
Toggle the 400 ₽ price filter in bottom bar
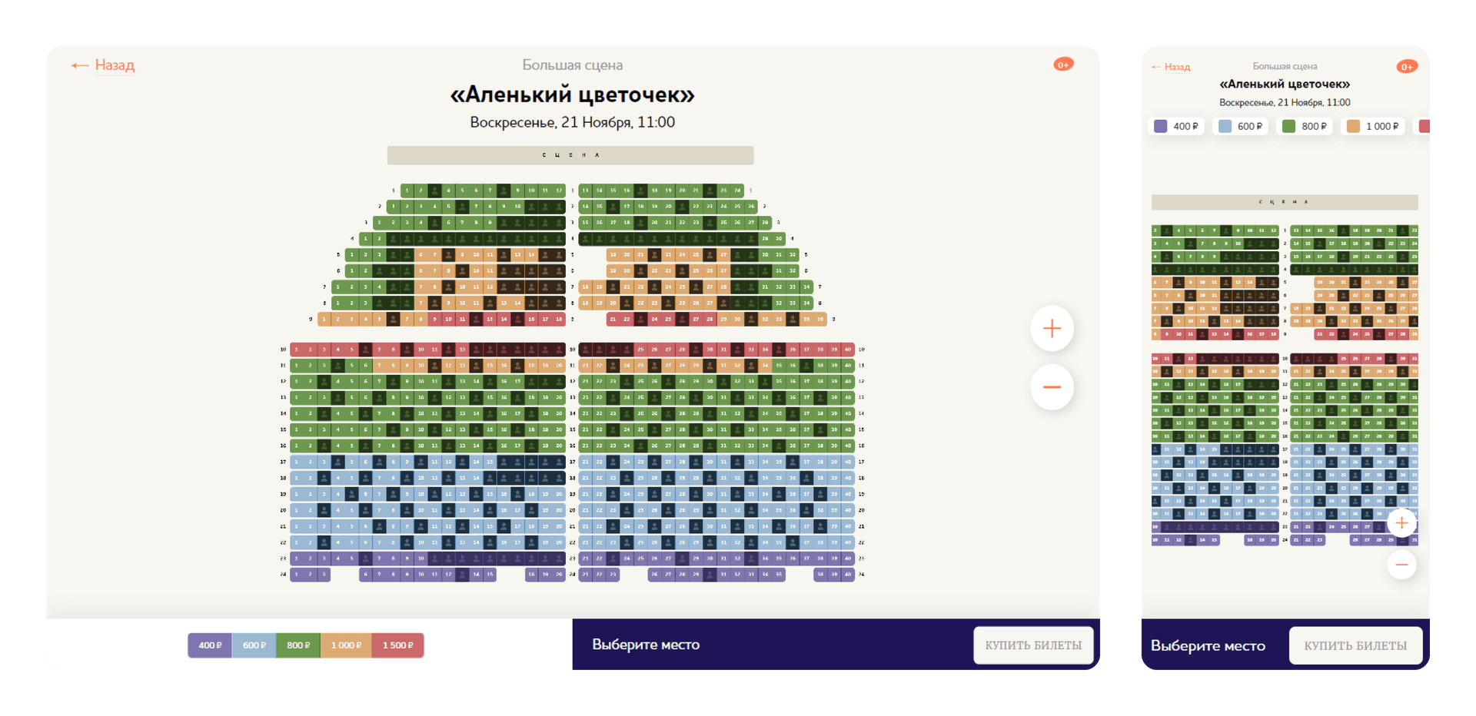(x=210, y=645)
